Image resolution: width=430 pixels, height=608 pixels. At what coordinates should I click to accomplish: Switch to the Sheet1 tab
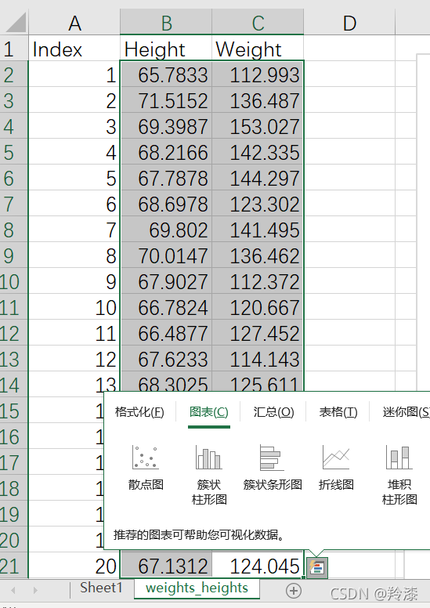[101, 588]
